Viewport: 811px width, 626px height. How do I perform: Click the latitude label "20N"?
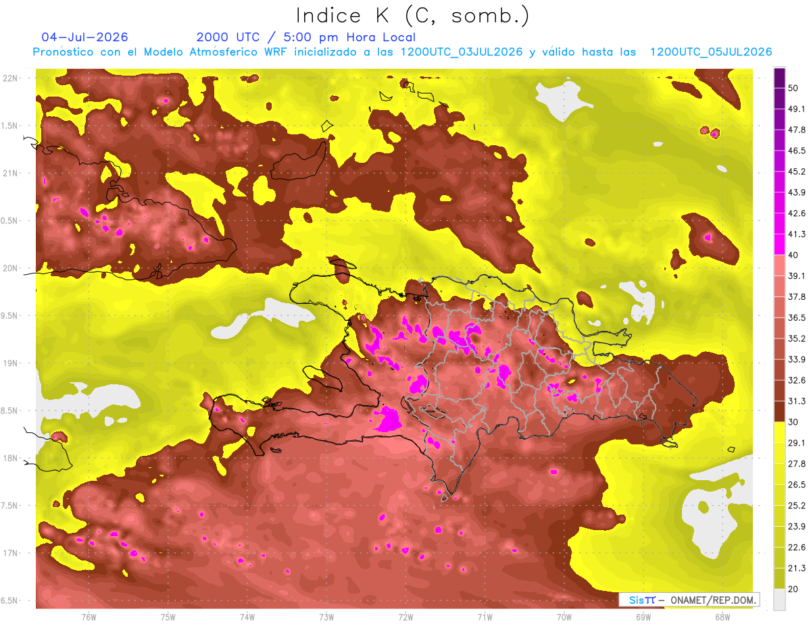[10, 268]
